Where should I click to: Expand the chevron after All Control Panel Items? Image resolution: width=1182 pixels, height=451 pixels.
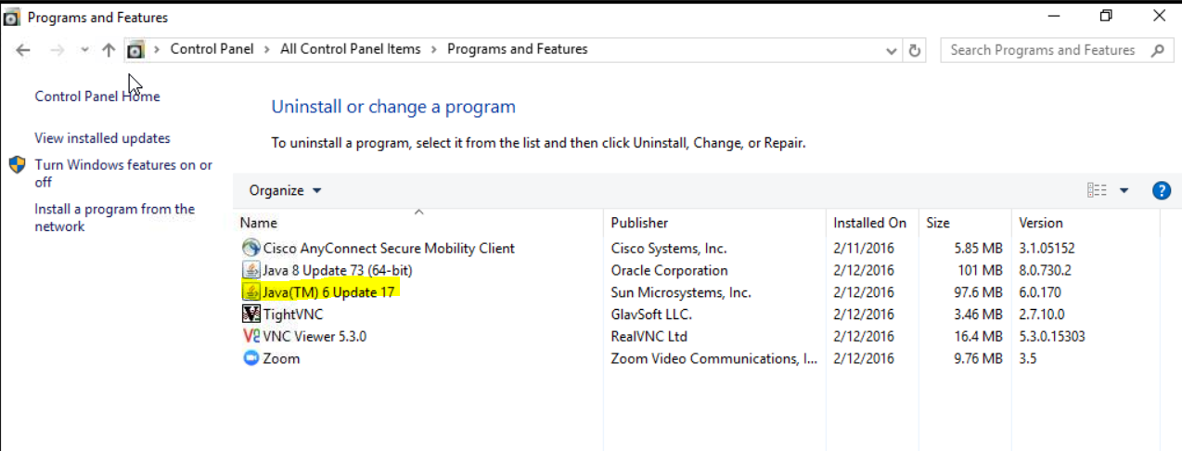(x=434, y=49)
